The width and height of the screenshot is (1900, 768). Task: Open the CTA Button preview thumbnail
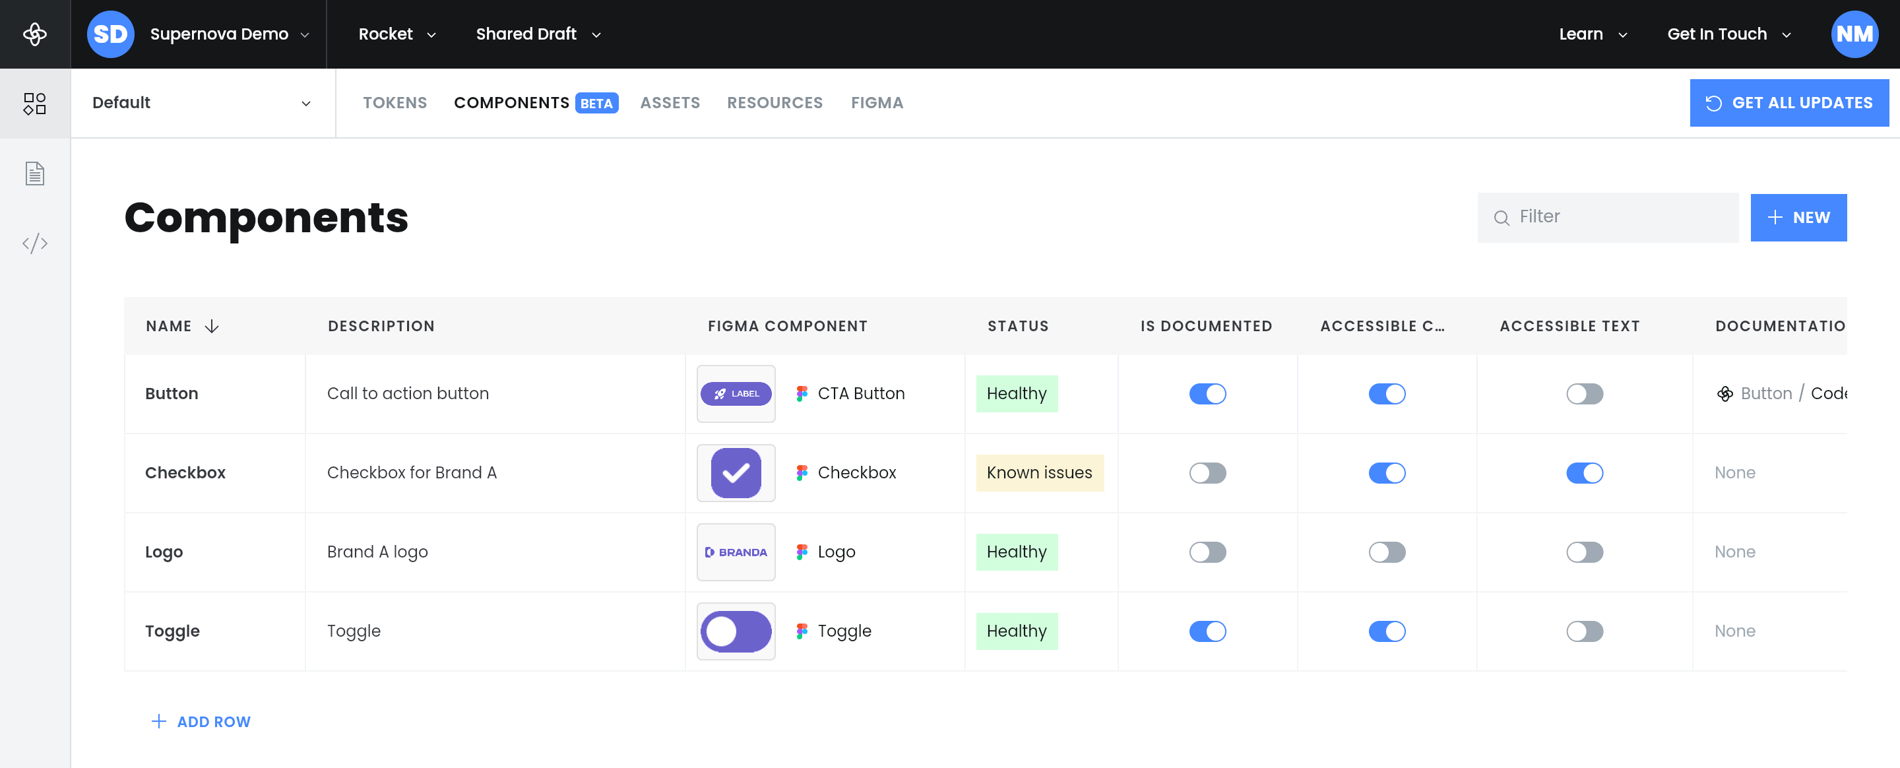coord(736,394)
